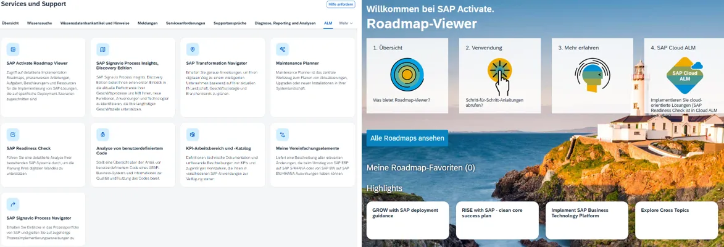This screenshot has height=247, width=724.
Task: Click the KPI-Arbeitsbereich und -Katalog icon
Action: pos(193,134)
